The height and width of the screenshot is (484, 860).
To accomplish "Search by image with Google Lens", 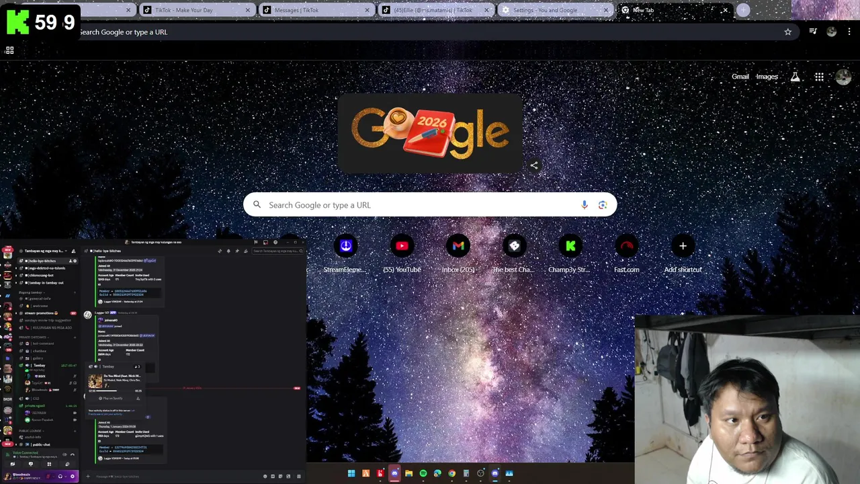I will coord(603,205).
